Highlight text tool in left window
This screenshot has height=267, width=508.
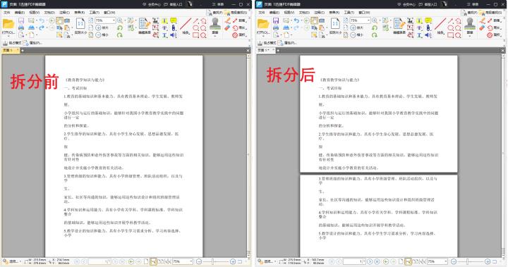coord(164,20)
